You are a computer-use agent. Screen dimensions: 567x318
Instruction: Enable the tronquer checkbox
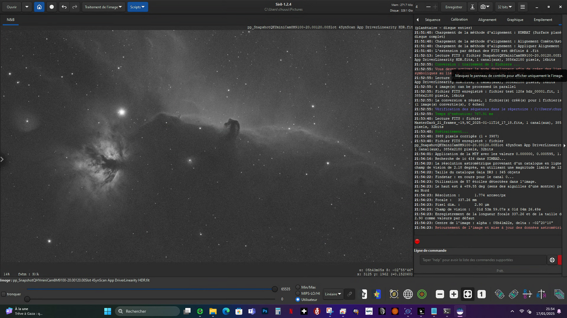click(4, 294)
